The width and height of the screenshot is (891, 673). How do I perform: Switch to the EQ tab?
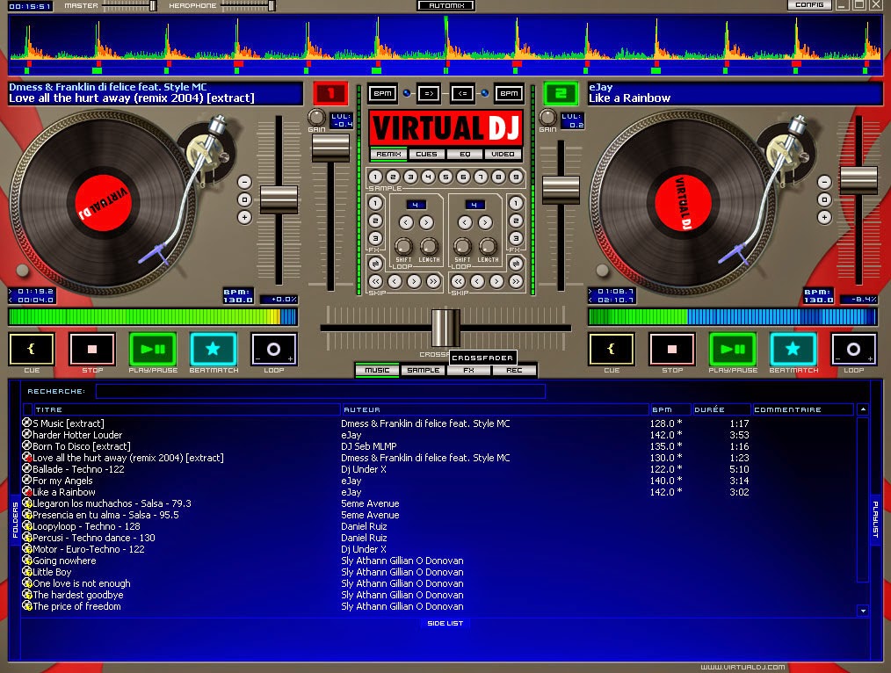coord(466,154)
